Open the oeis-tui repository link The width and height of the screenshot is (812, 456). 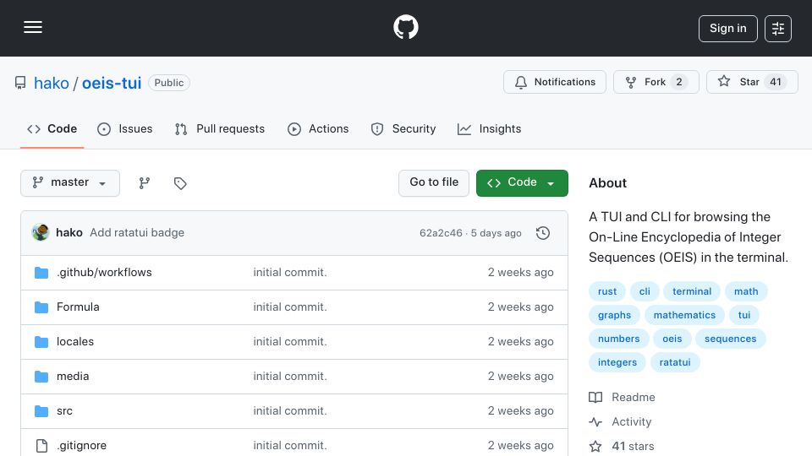click(112, 83)
